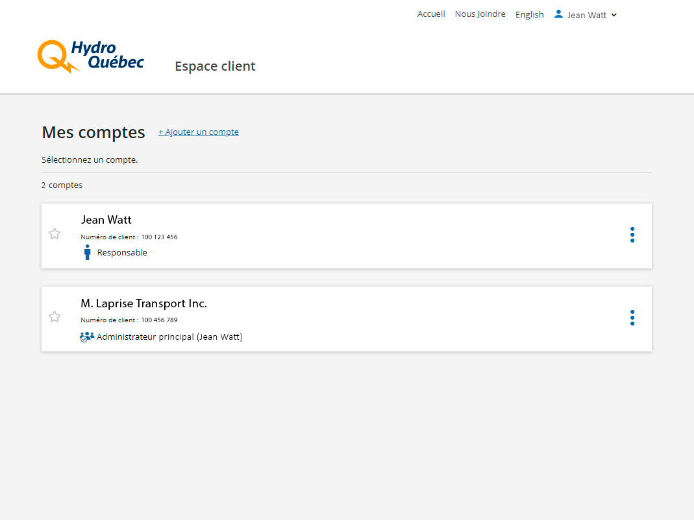The width and height of the screenshot is (694, 520).
Task: Click the Espace client title
Action: (215, 66)
